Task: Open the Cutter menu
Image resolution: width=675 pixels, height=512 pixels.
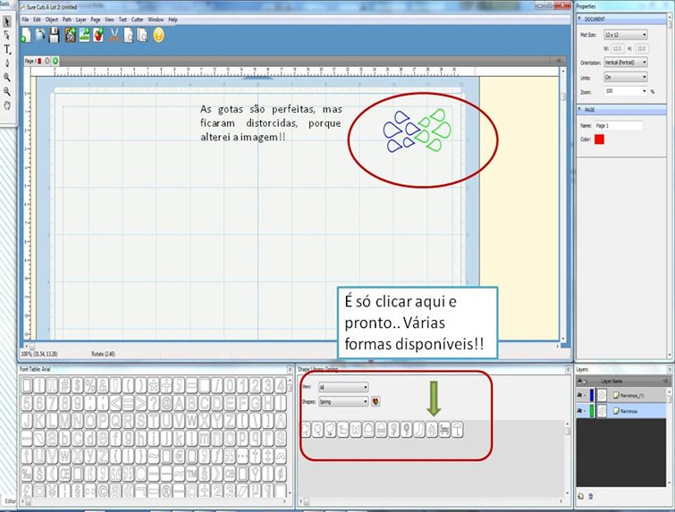Action: point(138,20)
